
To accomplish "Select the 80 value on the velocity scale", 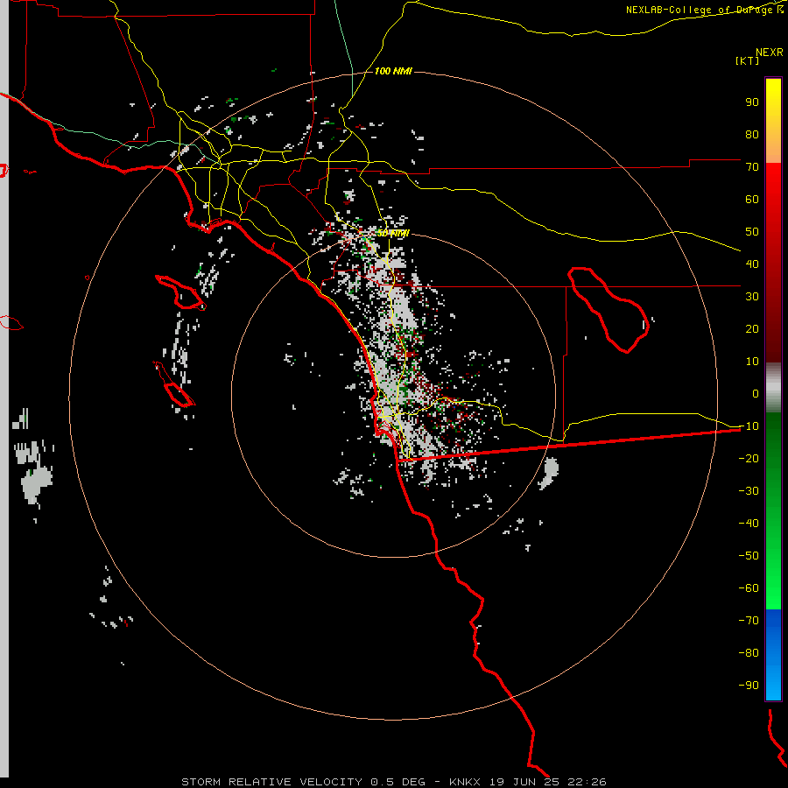I will point(752,134).
